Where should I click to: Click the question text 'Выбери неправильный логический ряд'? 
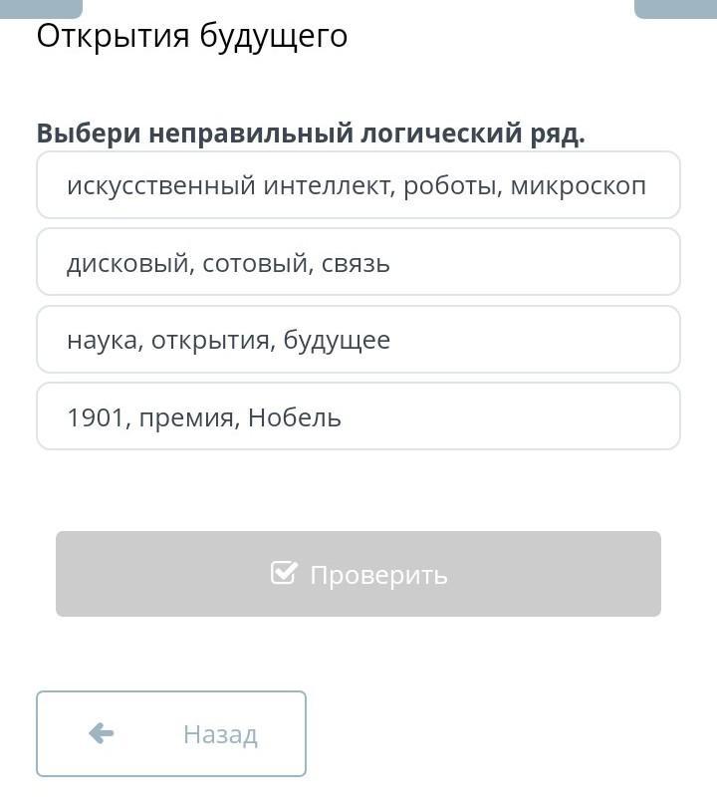[311, 134]
